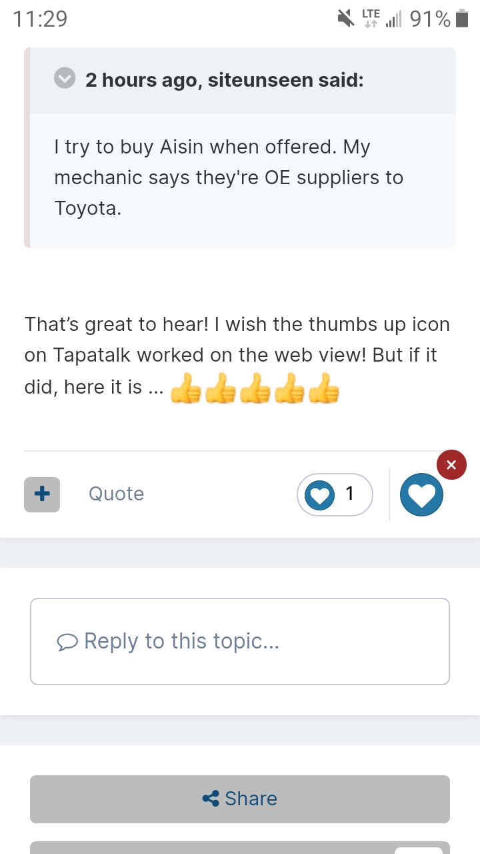Collapse the siteunseen quote with chevron icon
The width and height of the screenshot is (480, 854).
click(x=65, y=79)
